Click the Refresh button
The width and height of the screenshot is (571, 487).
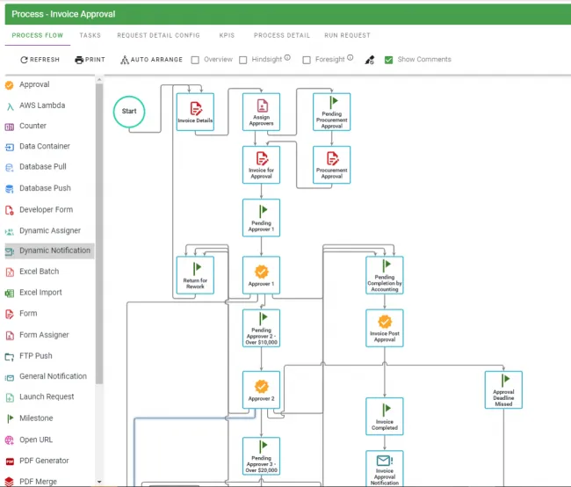[40, 60]
